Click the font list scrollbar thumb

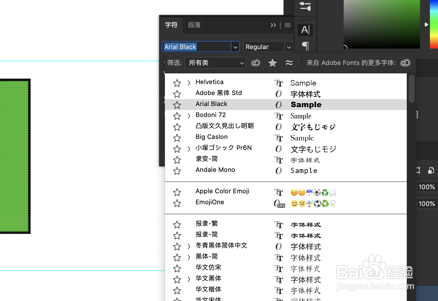(411, 88)
